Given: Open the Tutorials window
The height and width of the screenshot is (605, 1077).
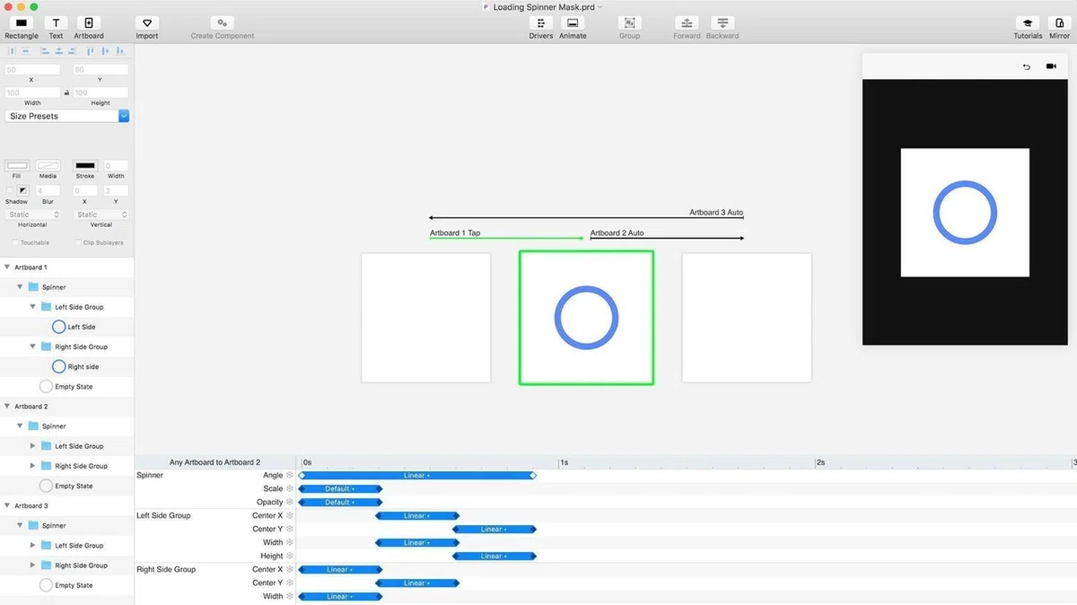Looking at the screenshot, I should point(1028,22).
